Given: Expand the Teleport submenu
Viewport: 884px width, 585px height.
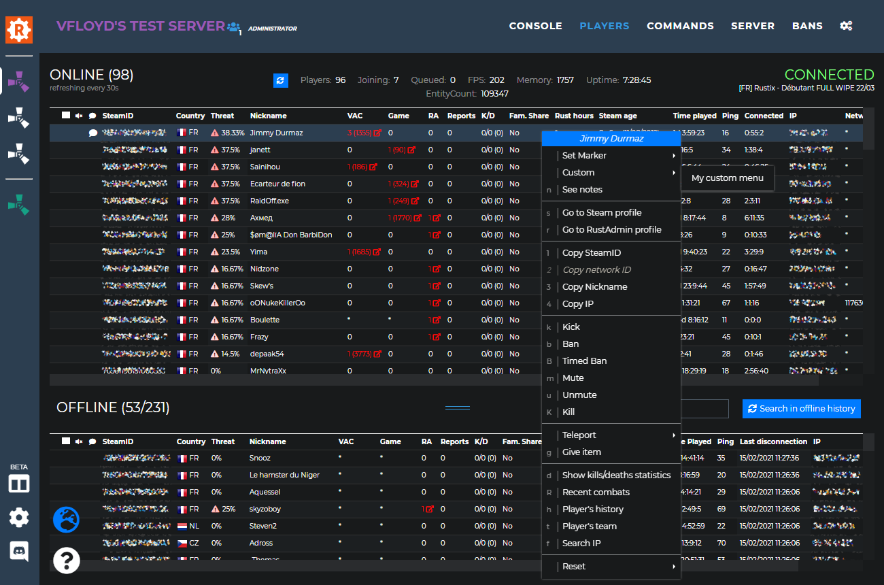Looking at the screenshot, I should [611, 435].
